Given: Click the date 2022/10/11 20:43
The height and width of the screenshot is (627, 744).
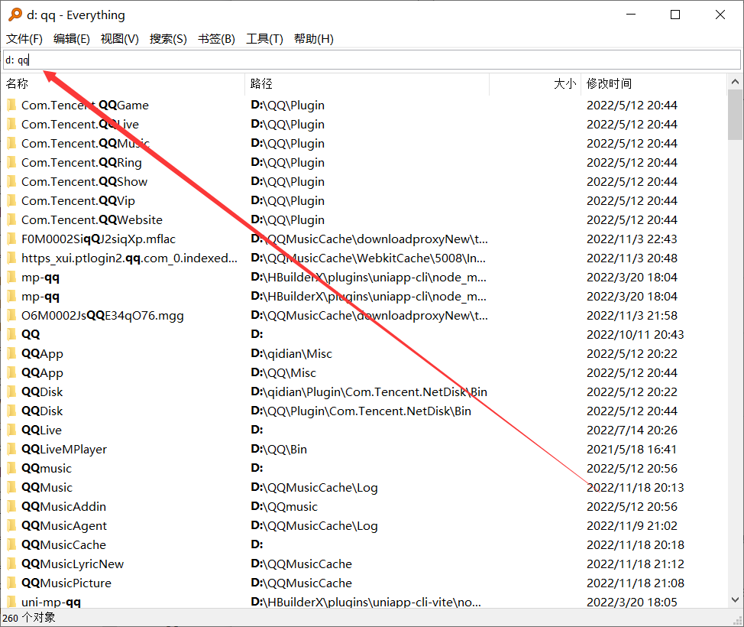Looking at the screenshot, I should tap(636, 334).
